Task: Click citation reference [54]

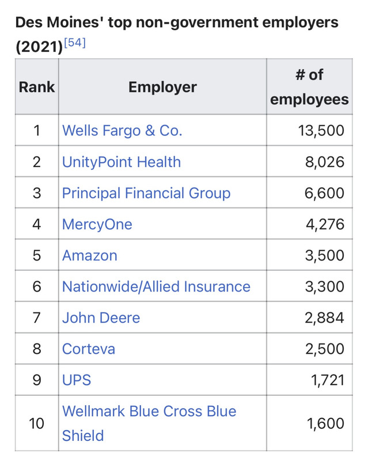Action: pos(75,43)
